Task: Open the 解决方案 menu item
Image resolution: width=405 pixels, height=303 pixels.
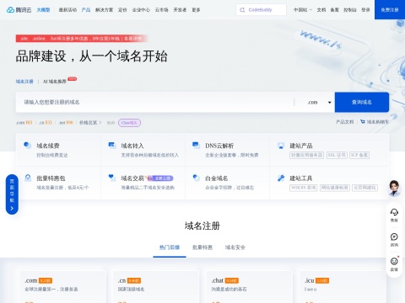Action: [104, 10]
